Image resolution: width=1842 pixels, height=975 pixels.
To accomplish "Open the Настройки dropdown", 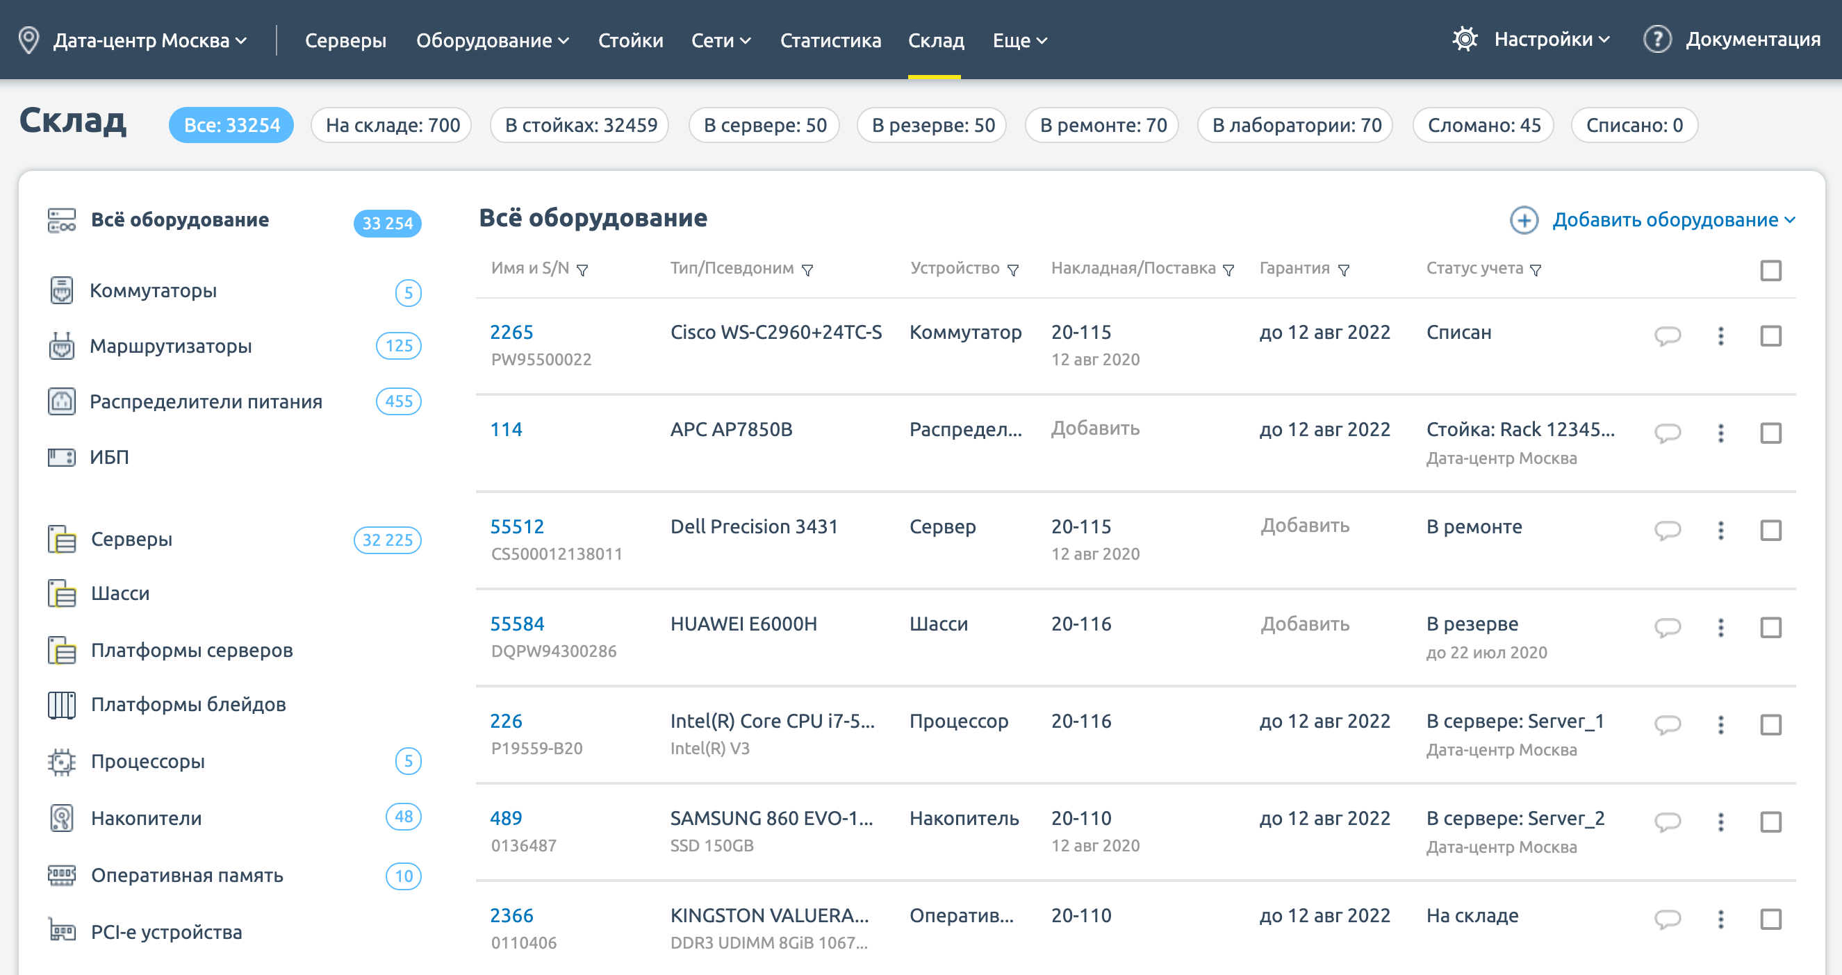I will pyautogui.click(x=1552, y=40).
